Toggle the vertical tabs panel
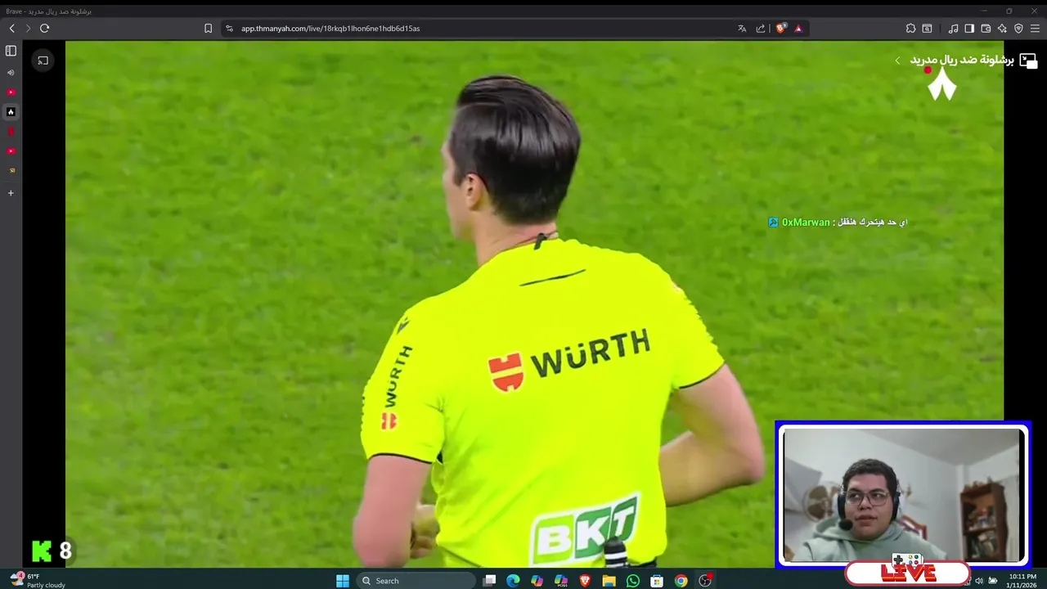This screenshot has width=1047, height=589. (x=11, y=51)
